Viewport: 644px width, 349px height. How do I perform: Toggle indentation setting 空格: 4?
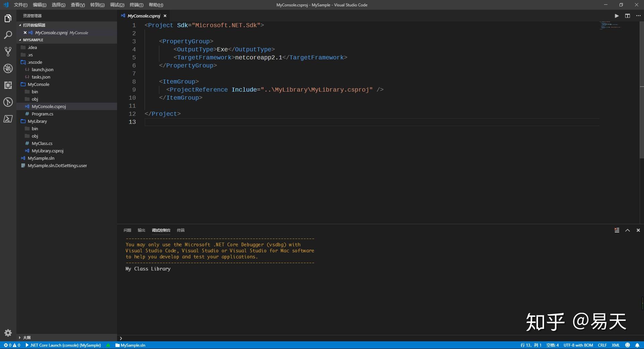tap(552, 345)
